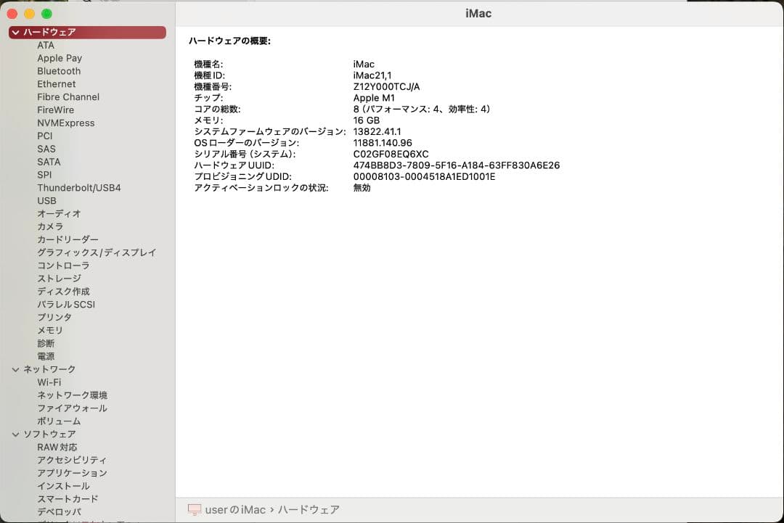Image resolution: width=784 pixels, height=523 pixels.
Task: Collapse the ハードウェア section
Action: click(16, 32)
